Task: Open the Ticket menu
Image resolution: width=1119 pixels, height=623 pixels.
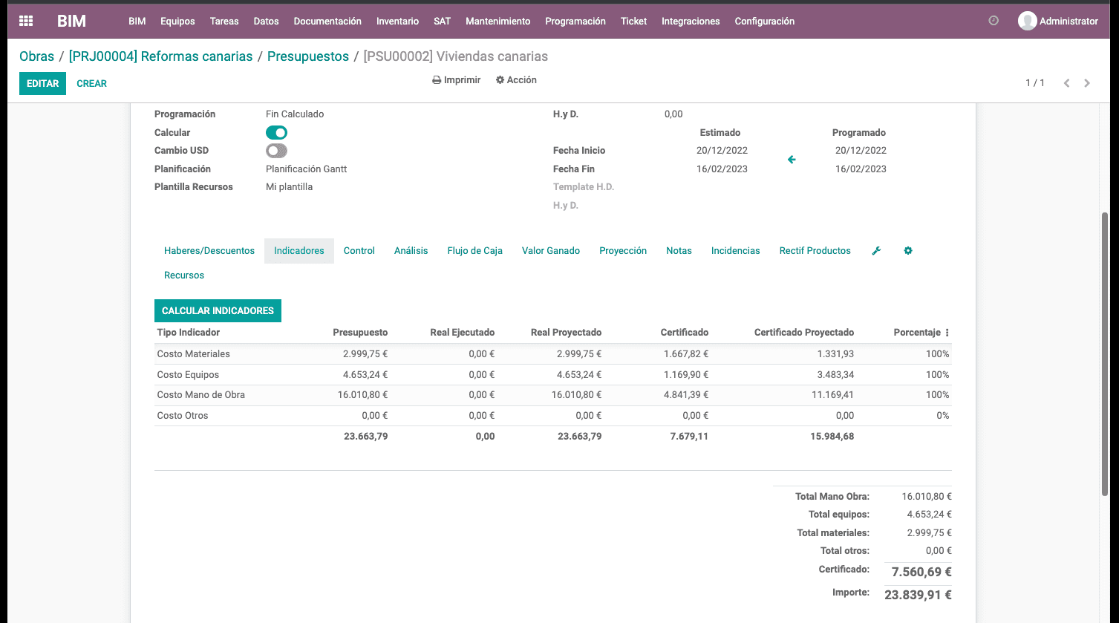Action: click(x=633, y=21)
